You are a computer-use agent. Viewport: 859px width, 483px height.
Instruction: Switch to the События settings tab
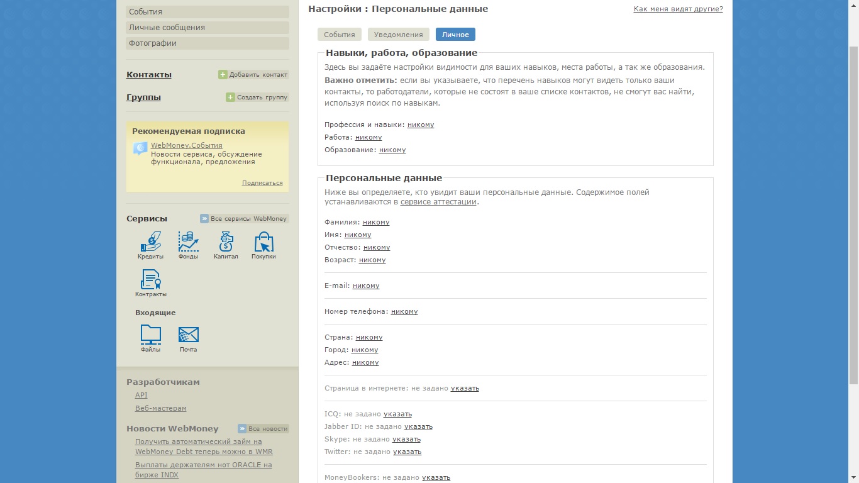click(x=340, y=35)
